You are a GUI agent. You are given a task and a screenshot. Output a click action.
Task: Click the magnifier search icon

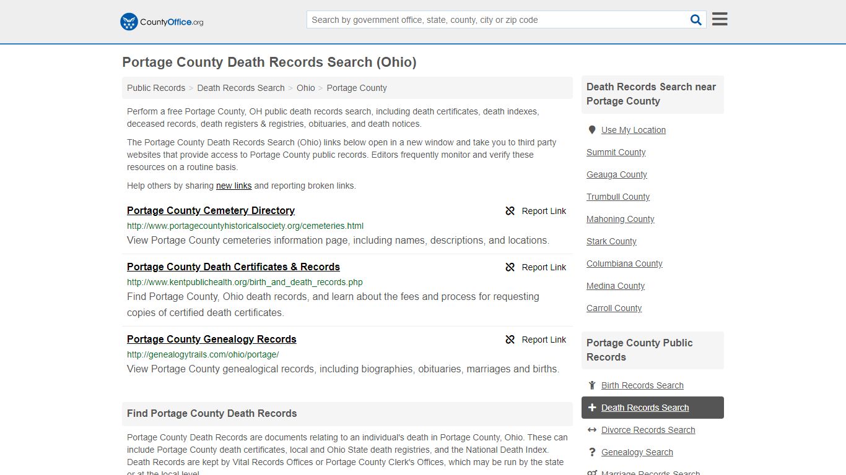pyautogui.click(x=696, y=20)
